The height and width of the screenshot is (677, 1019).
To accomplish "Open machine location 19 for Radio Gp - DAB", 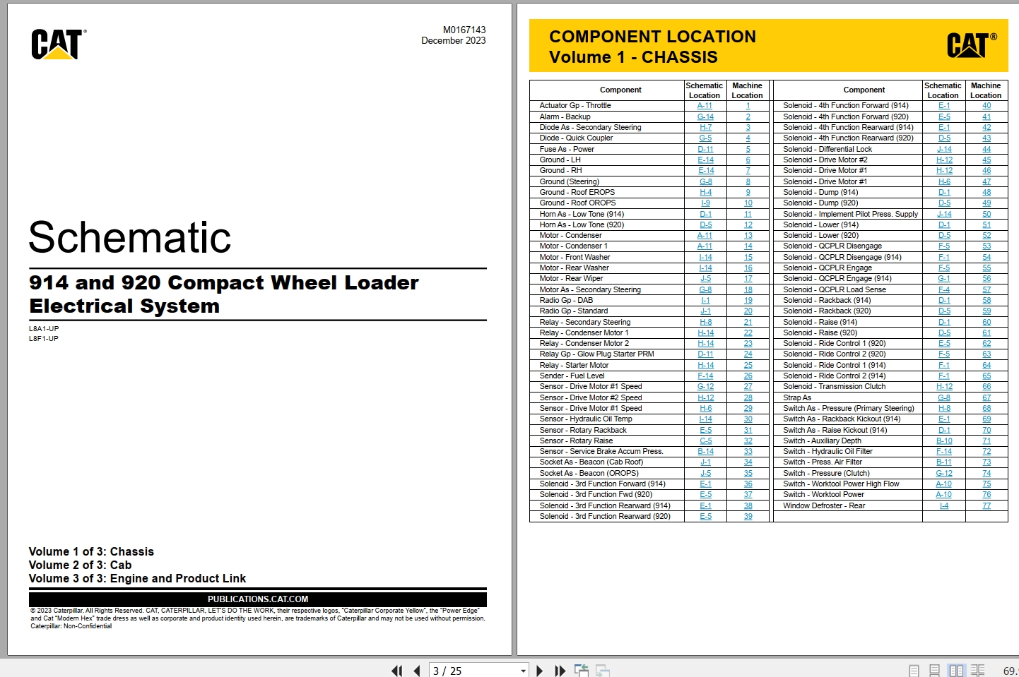I will pos(748,301).
